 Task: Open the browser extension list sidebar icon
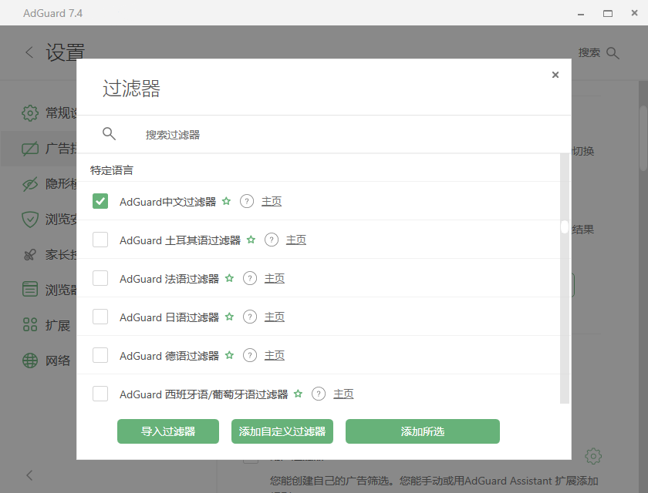tap(30, 289)
